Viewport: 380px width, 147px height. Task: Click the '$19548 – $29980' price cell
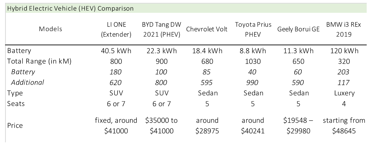coord(298,125)
